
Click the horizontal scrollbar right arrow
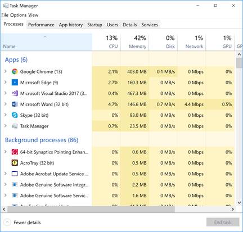point(233,209)
